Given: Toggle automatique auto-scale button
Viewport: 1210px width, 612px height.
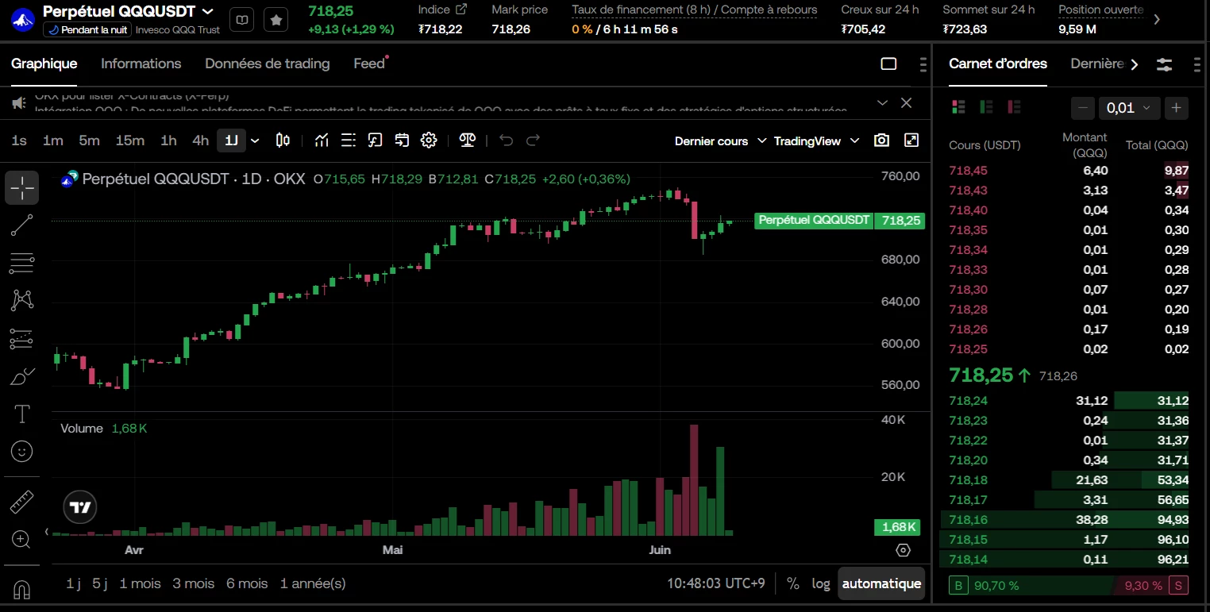Looking at the screenshot, I should point(881,583).
